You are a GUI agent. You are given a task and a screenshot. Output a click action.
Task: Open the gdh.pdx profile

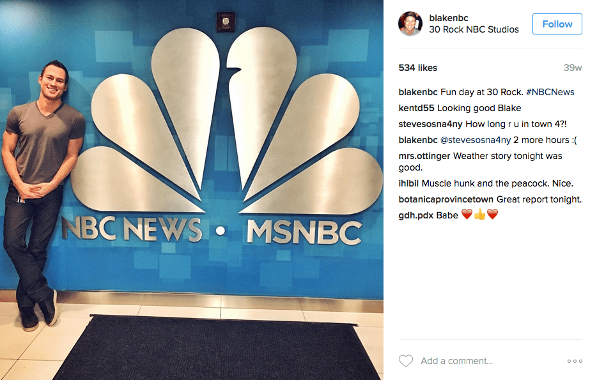(415, 215)
